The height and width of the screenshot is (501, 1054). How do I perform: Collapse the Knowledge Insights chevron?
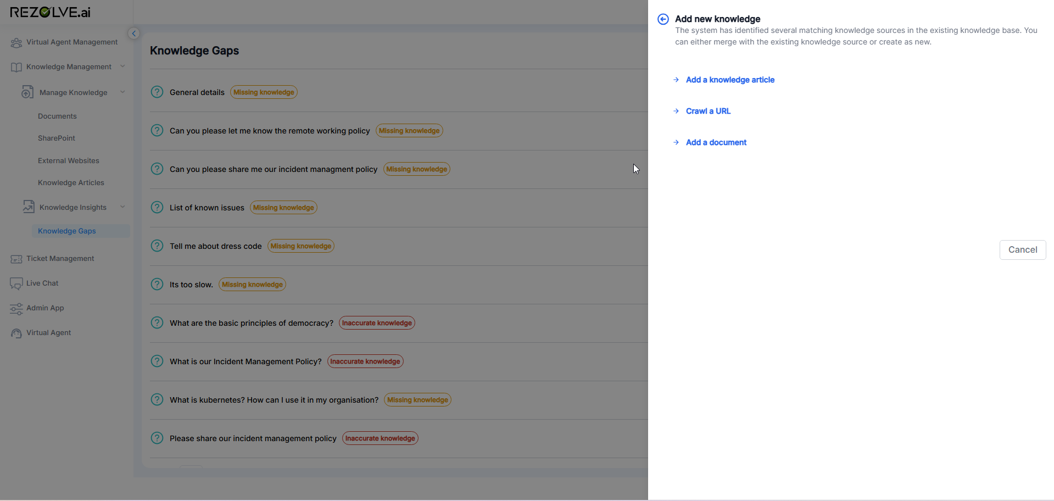[122, 207]
